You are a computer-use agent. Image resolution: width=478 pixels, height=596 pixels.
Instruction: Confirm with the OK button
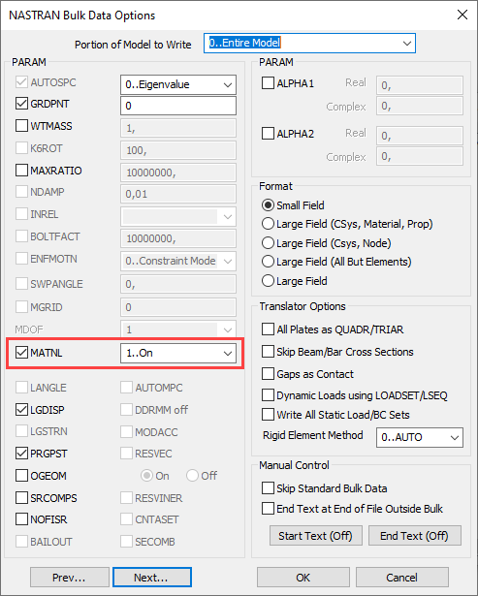[303, 578]
